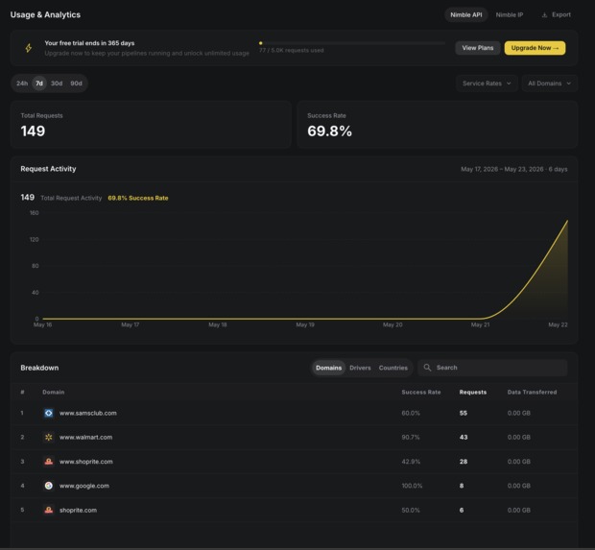Click the 50.0% success rate value
Image resolution: width=595 pixels, height=550 pixels.
(x=411, y=510)
